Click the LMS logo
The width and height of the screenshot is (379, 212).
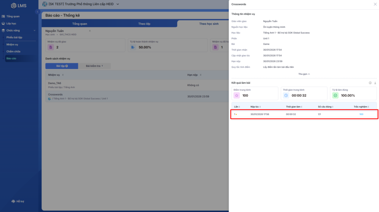pyautogui.click(x=19, y=6)
